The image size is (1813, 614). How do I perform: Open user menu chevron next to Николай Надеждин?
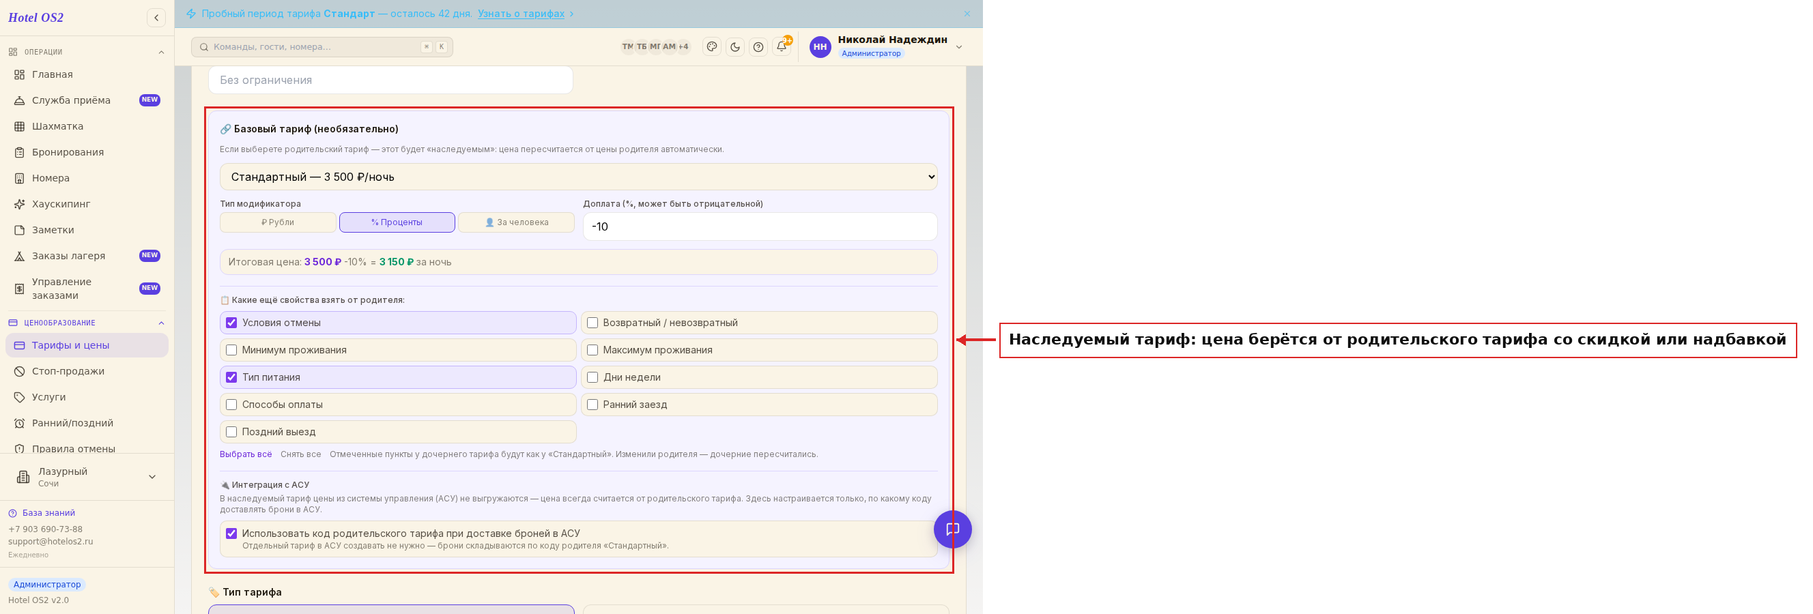(x=958, y=47)
